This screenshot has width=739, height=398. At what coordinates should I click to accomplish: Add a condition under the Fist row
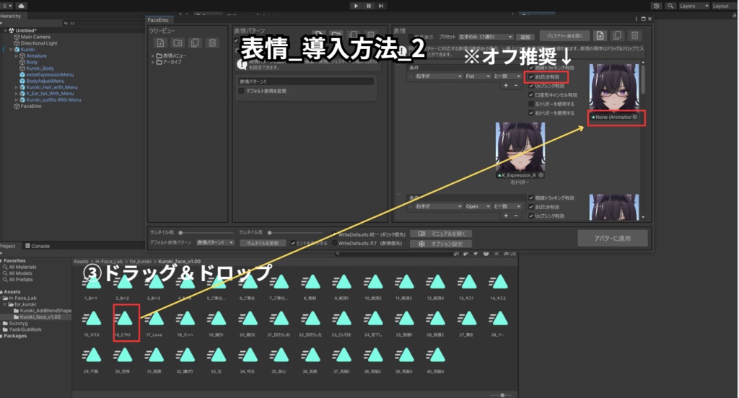pos(506,85)
